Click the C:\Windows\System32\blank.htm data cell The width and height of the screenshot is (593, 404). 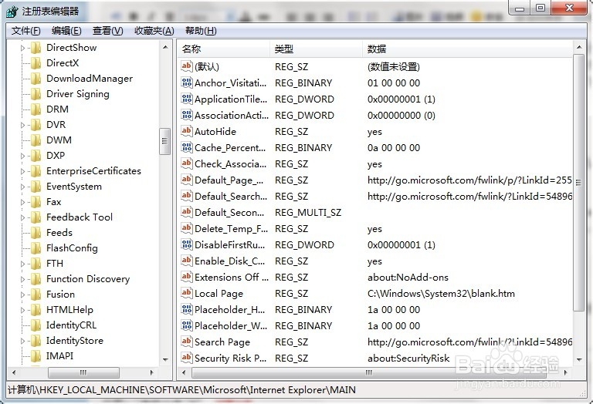point(441,294)
